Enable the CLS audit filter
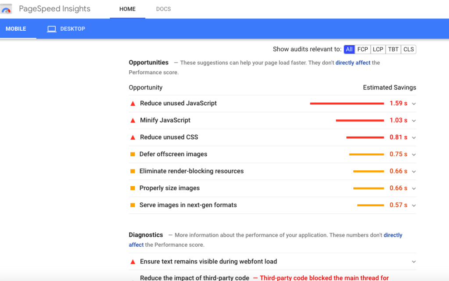 [x=408, y=49]
